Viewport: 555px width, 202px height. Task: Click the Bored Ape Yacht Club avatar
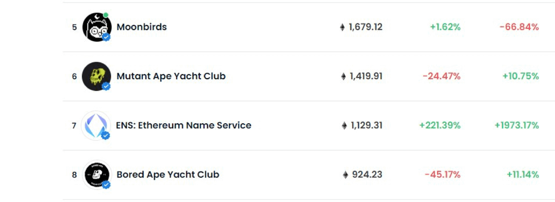point(96,174)
